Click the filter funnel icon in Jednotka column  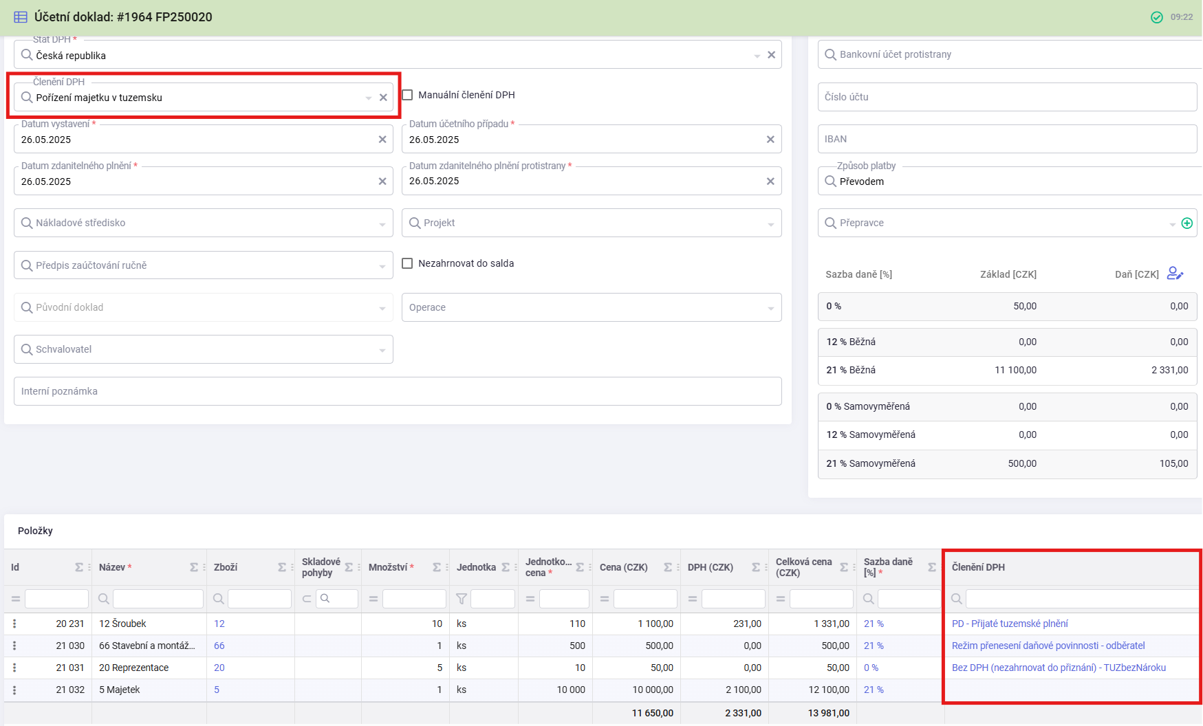coord(462,599)
